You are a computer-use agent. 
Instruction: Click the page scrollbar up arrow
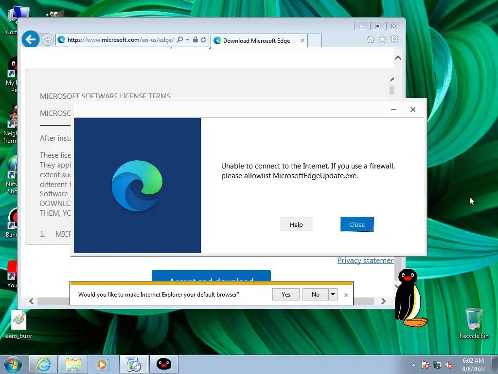pos(398,58)
